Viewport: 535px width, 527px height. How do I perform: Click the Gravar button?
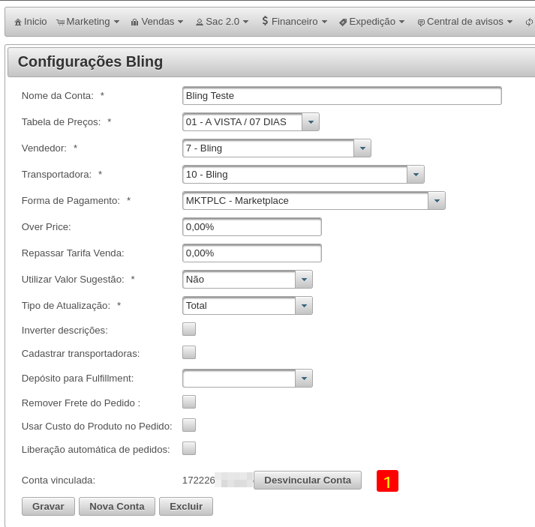[48, 507]
